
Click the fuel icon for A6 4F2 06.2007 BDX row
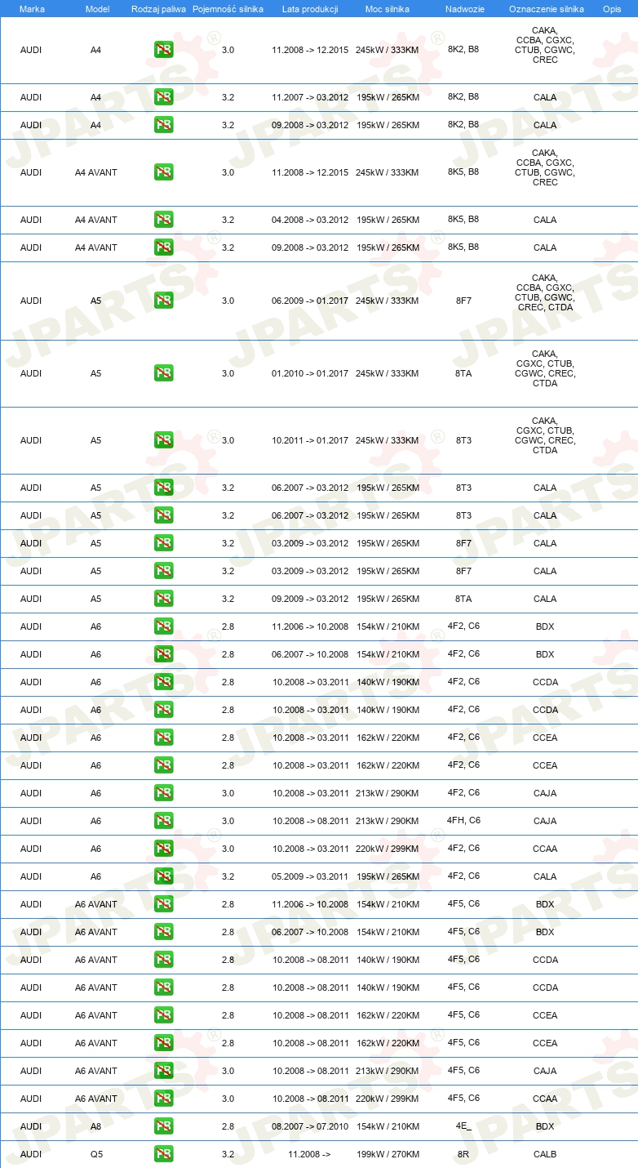(x=163, y=654)
